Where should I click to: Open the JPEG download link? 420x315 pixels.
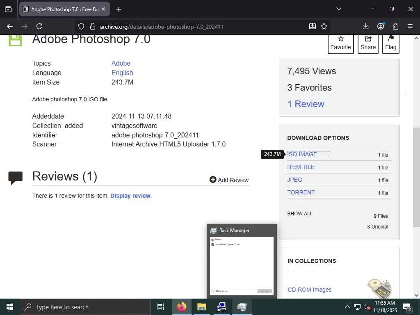point(294,180)
